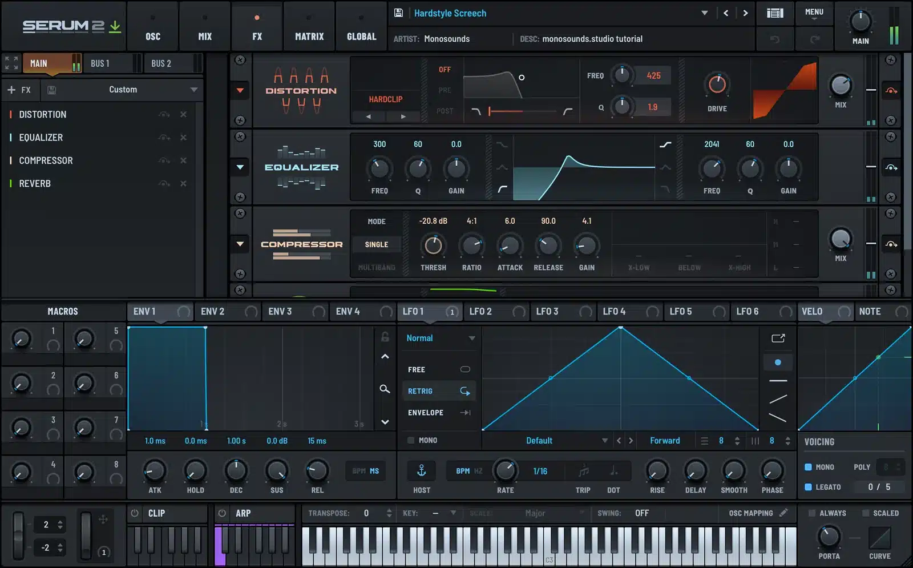Click the OSC Mapping pencil icon
The height and width of the screenshot is (568, 913).
point(783,513)
